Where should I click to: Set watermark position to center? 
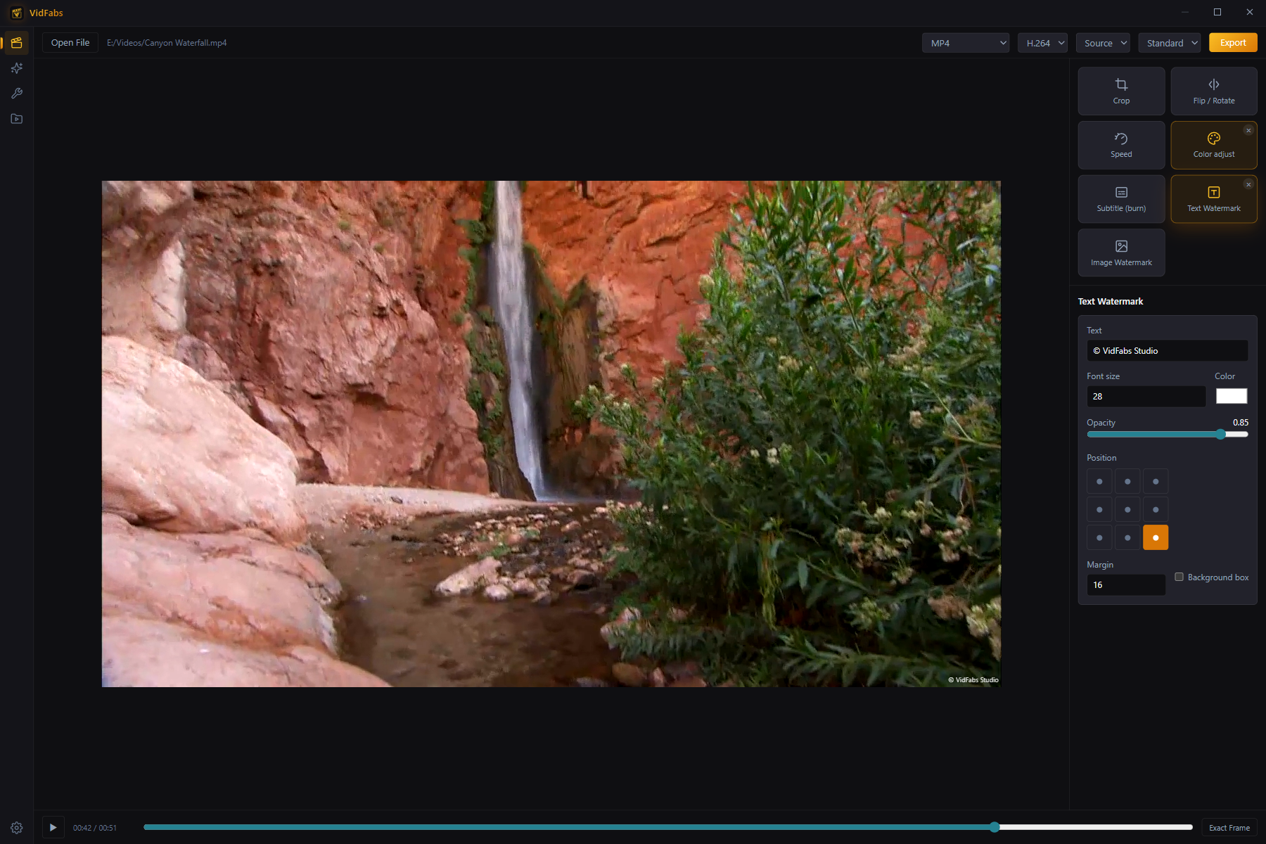click(x=1127, y=510)
